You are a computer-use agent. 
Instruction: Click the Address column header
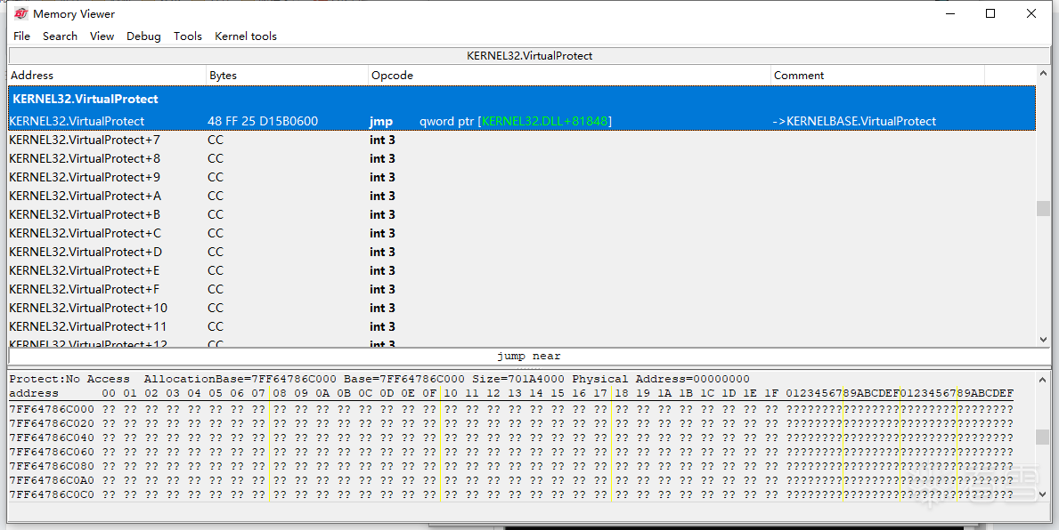107,76
